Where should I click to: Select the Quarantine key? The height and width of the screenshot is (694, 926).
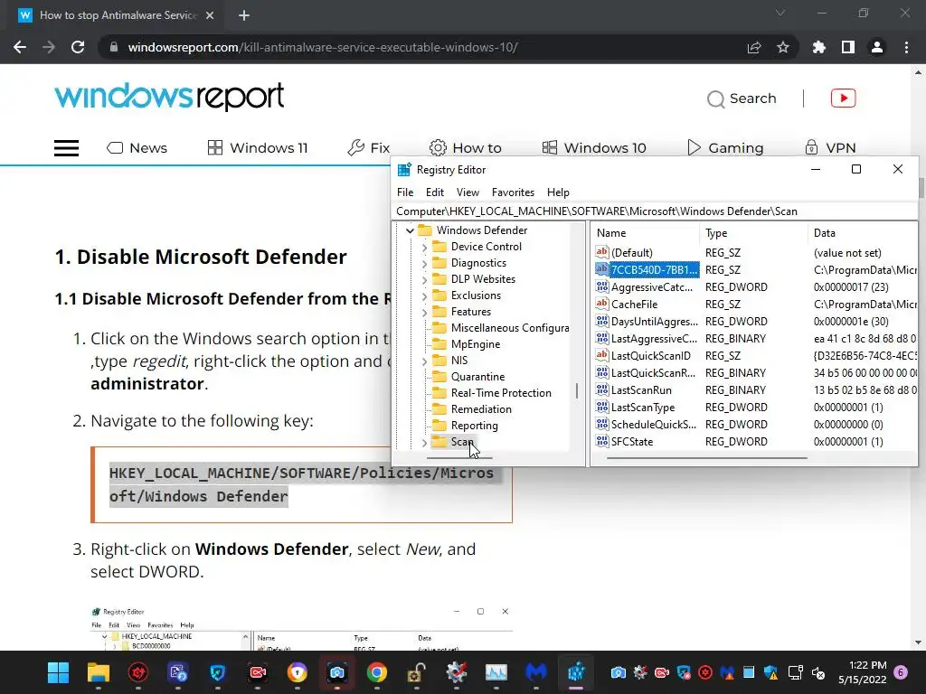coord(468,377)
